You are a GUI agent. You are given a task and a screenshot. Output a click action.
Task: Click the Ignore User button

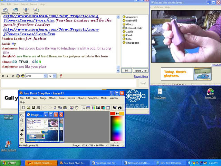(141, 71)
